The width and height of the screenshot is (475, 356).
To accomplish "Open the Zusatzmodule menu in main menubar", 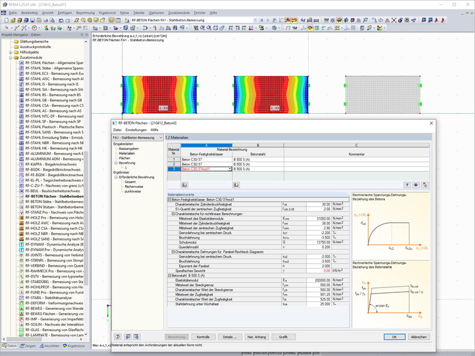I will click(x=179, y=12).
